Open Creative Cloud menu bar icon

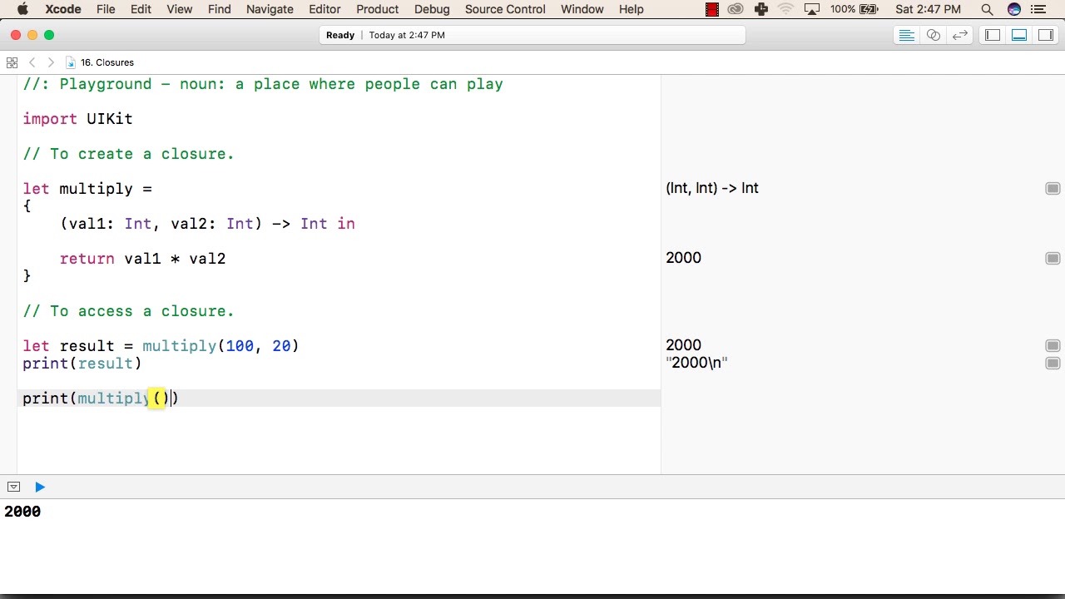pyautogui.click(x=736, y=9)
